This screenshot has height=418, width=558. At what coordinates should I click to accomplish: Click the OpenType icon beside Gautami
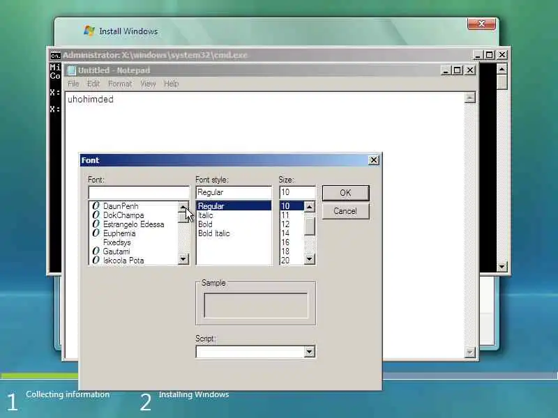tap(96, 251)
